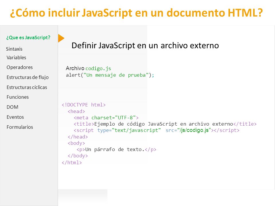Click the alert("Un mensaje de prueba") line
The height and width of the screenshot is (206, 275).
point(110,75)
